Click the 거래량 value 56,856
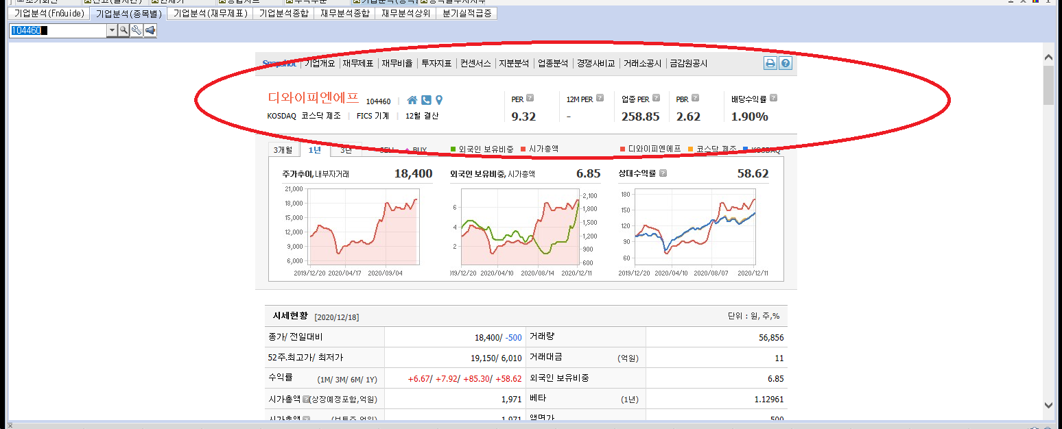Screen dimensions: 1062x429 point(770,337)
